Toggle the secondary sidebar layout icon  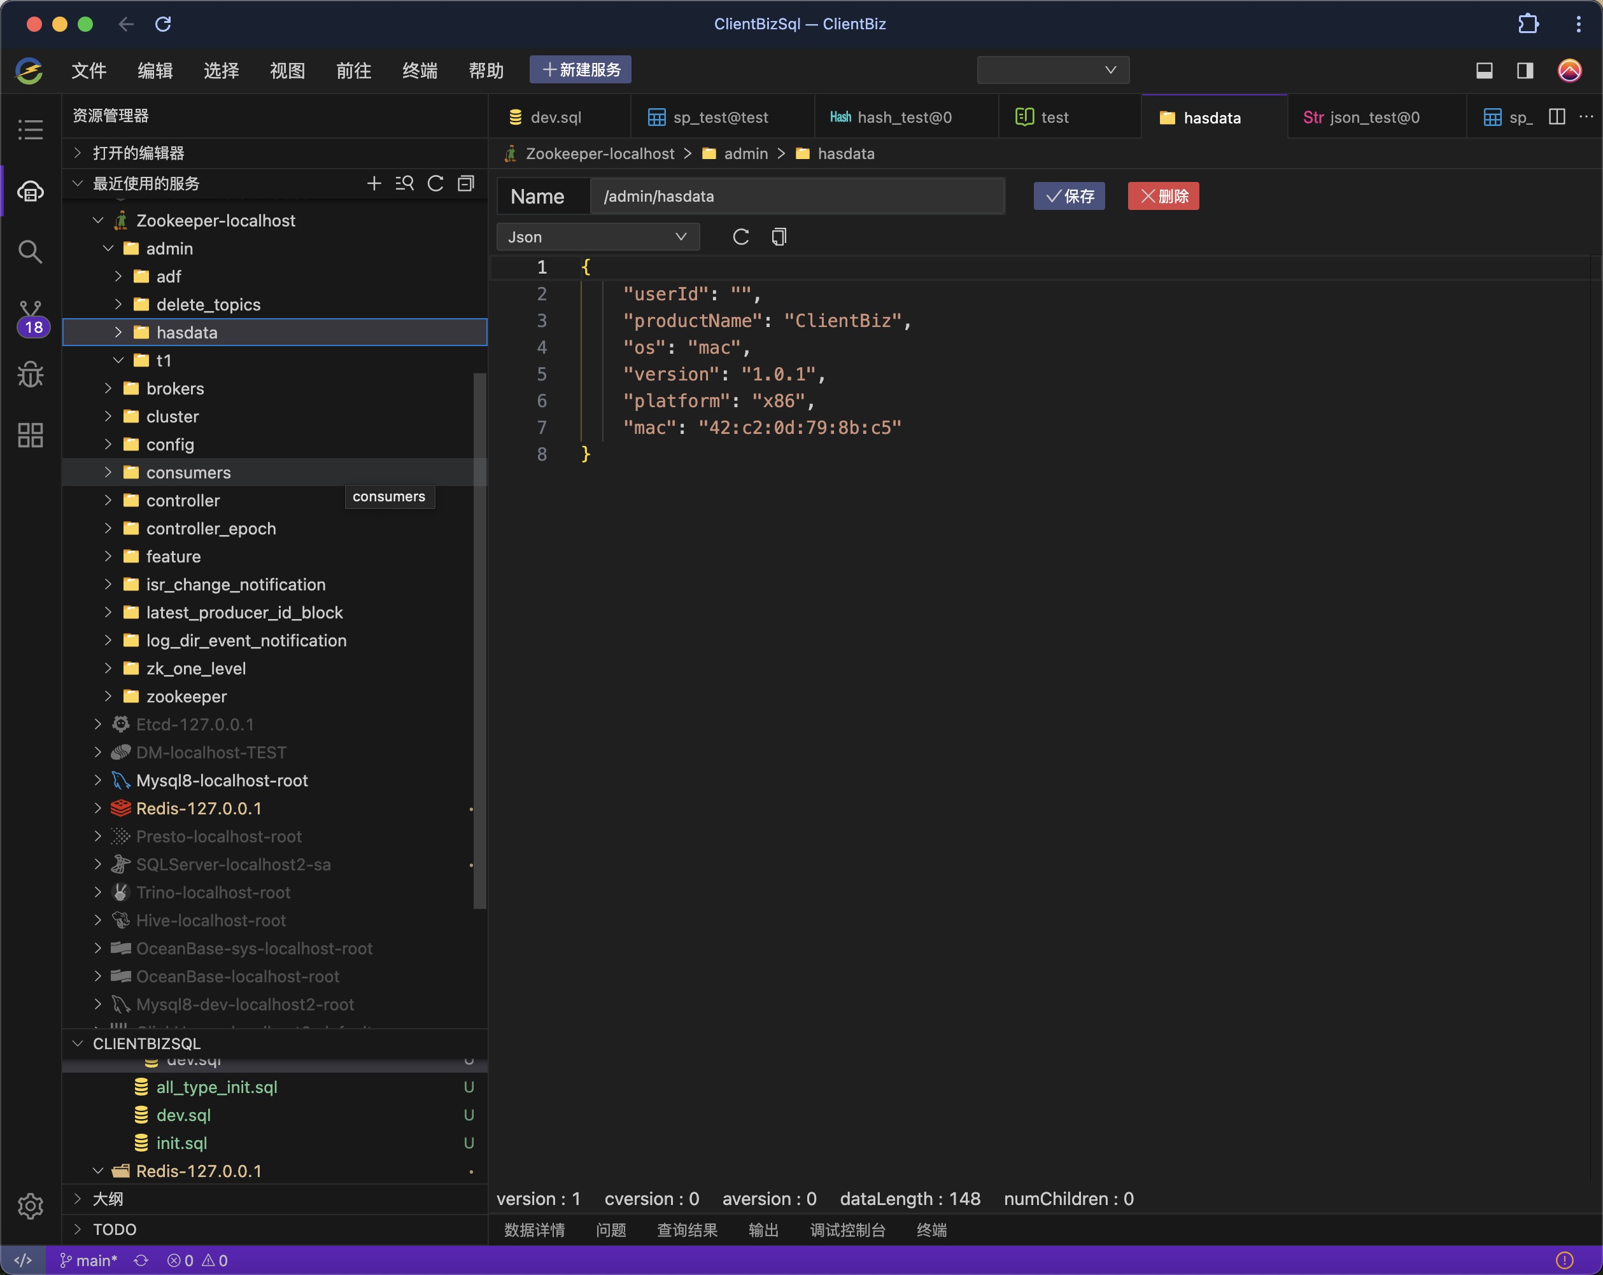click(x=1525, y=71)
